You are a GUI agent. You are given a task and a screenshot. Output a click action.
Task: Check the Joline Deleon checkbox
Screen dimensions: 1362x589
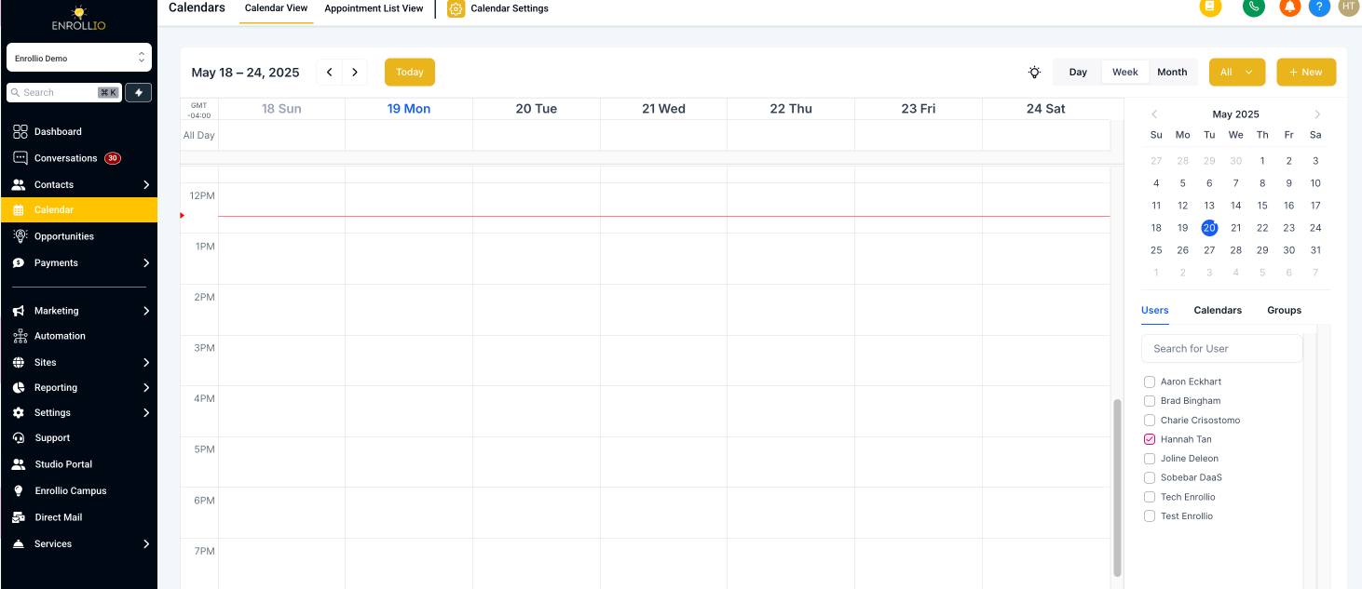click(1150, 459)
